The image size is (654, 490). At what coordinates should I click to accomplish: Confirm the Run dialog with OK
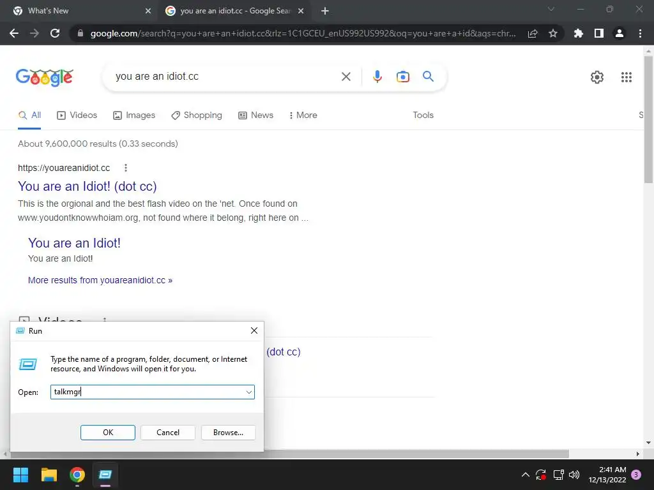(x=107, y=433)
